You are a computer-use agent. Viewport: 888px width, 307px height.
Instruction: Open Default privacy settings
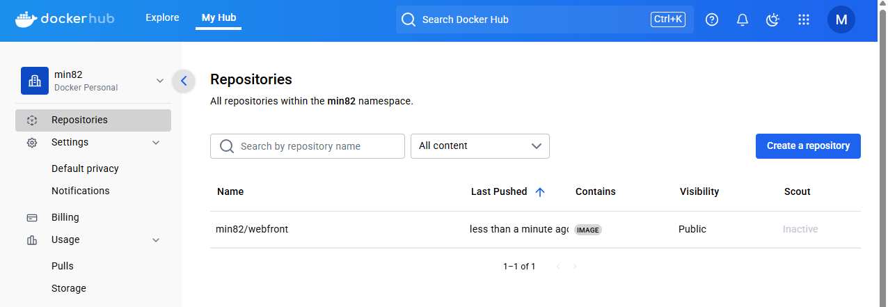pos(85,168)
